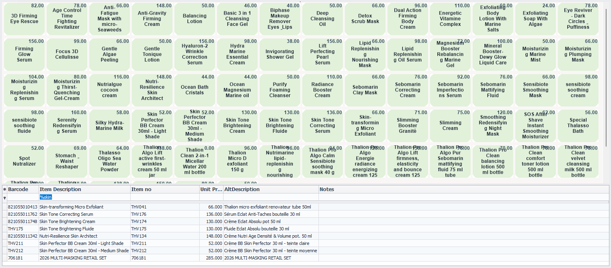Select Dual Action Firming Body Cream
611x268 pixels.
[408, 19]
